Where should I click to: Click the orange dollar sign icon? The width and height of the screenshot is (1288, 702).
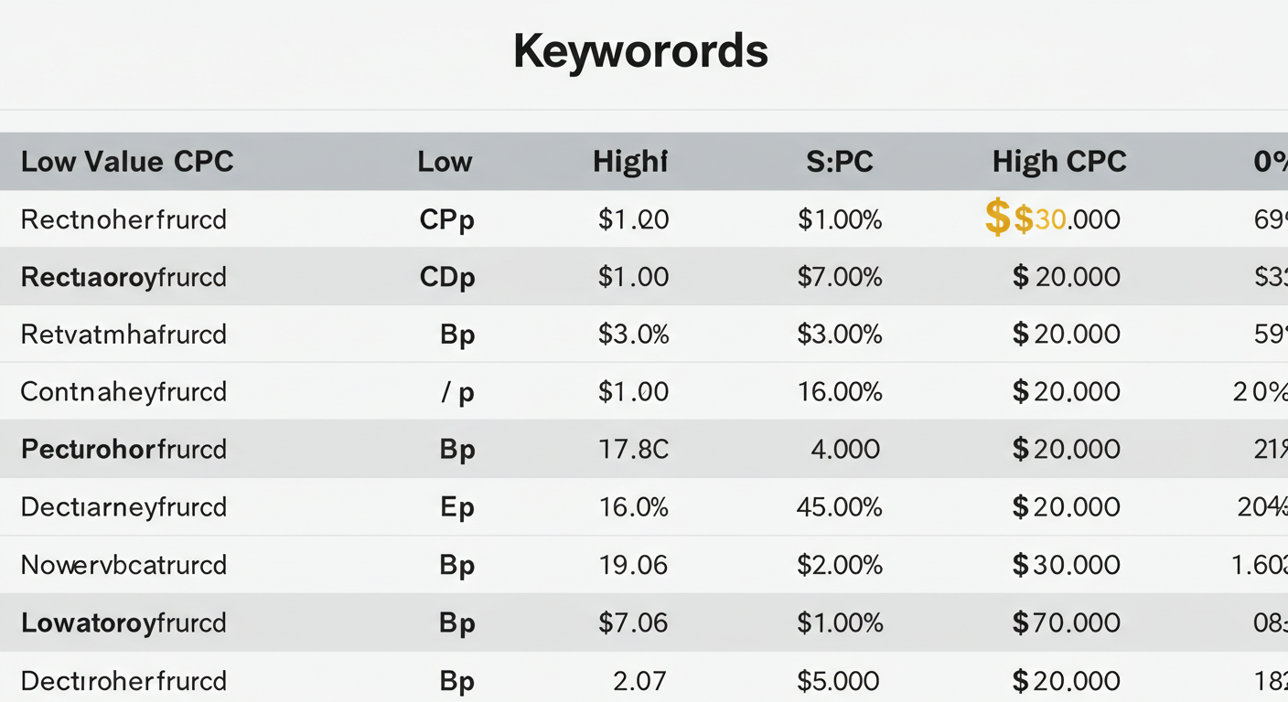tap(997, 218)
